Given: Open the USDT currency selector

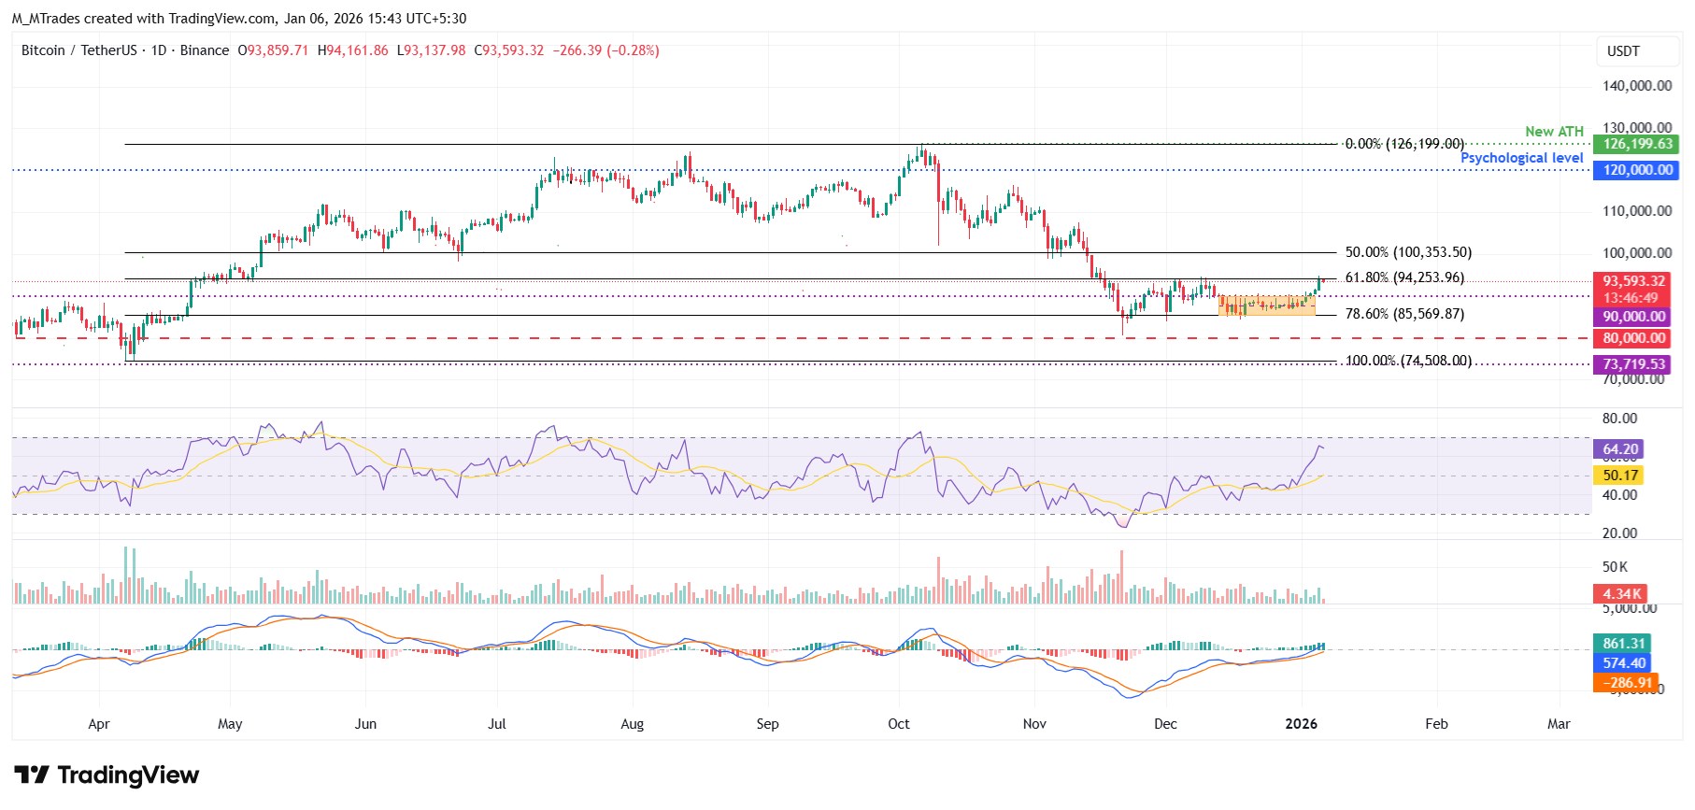Looking at the screenshot, I should click(x=1623, y=51).
